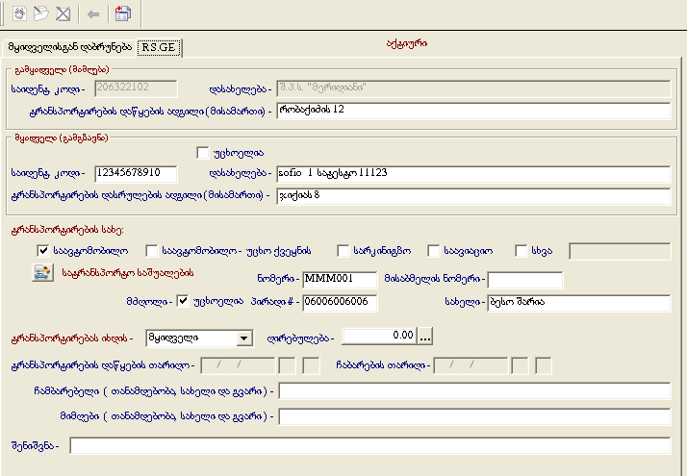Click the first toolbar icon (print)
The height and width of the screenshot is (476, 687).
click(x=19, y=13)
